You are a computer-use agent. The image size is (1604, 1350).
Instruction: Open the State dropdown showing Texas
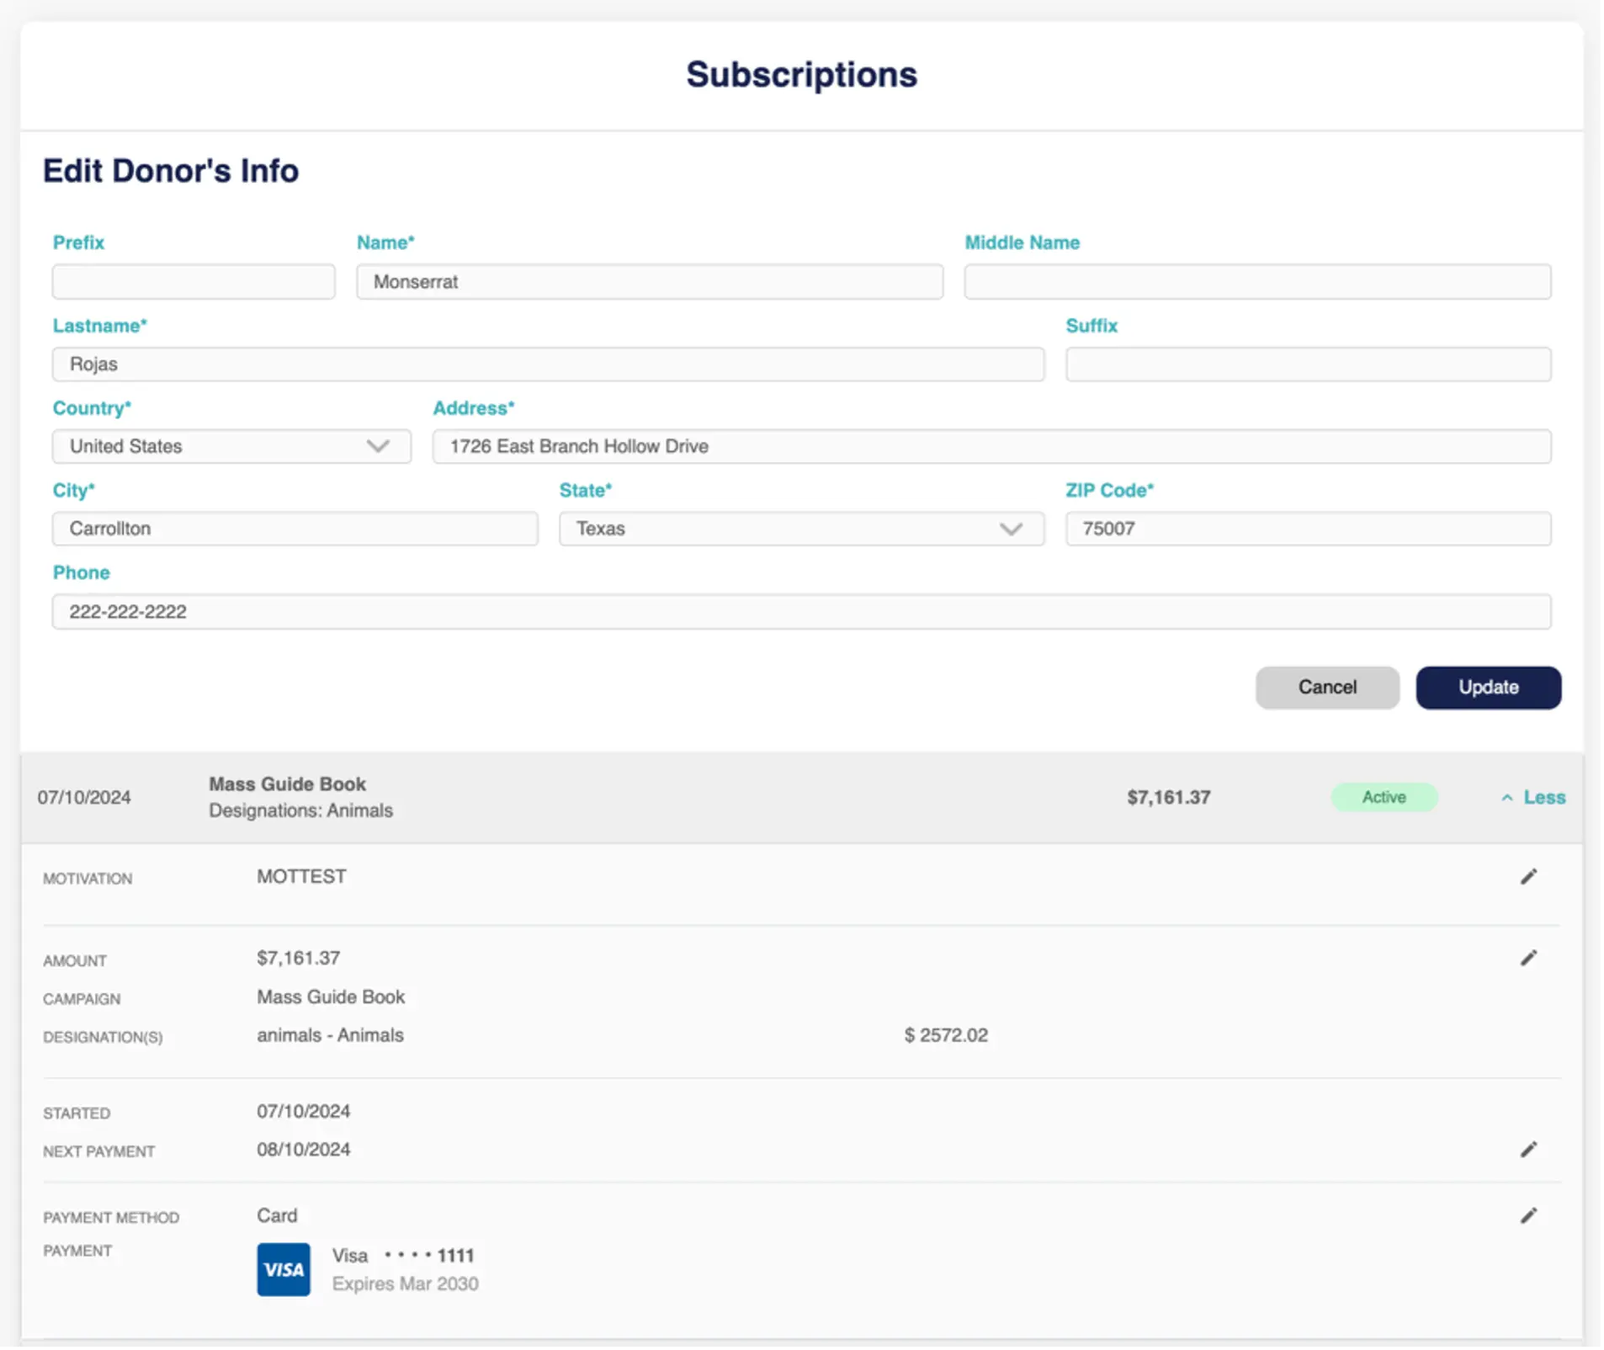801,529
